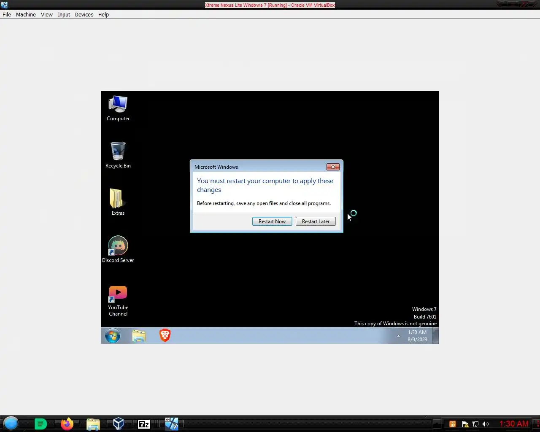Open network icon in host tray
The height and width of the screenshot is (432, 540).
[475, 424]
